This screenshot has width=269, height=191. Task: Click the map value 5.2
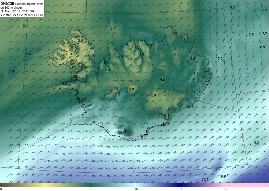(64, 84)
